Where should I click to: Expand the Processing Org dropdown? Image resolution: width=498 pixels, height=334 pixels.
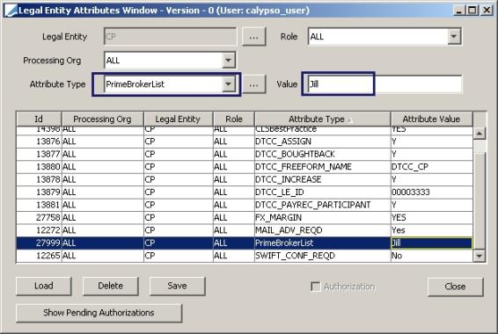(x=229, y=61)
